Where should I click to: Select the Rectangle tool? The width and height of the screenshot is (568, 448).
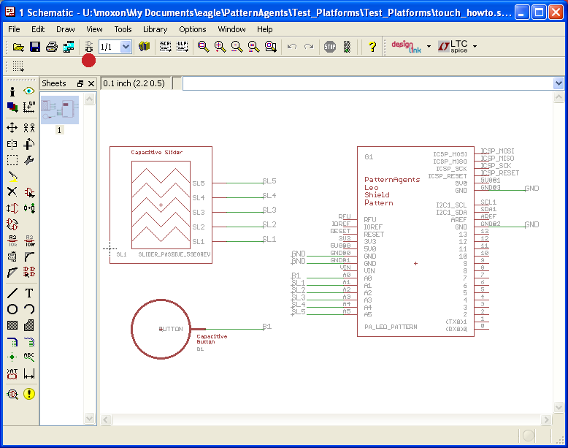[12, 325]
